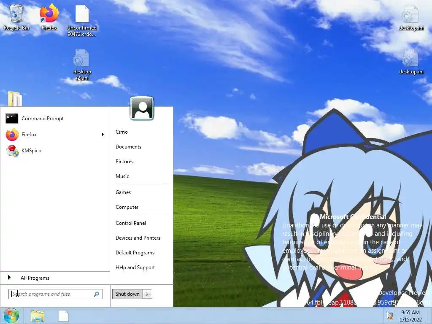This screenshot has height=324, width=432.
Task: Select the desktop (2).ini file icon
Action: tap(82, 65)
